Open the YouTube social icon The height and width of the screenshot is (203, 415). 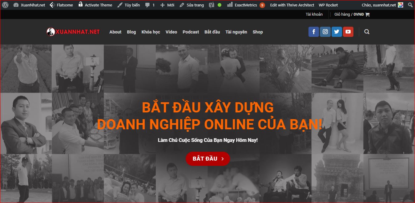[x=348, y=32]
